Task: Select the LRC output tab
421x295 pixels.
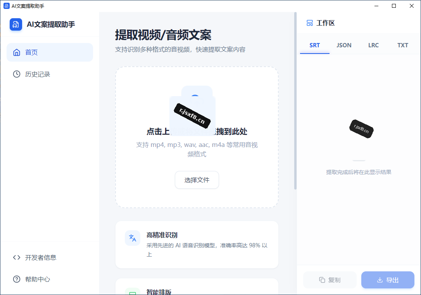Action: (373, 45)
